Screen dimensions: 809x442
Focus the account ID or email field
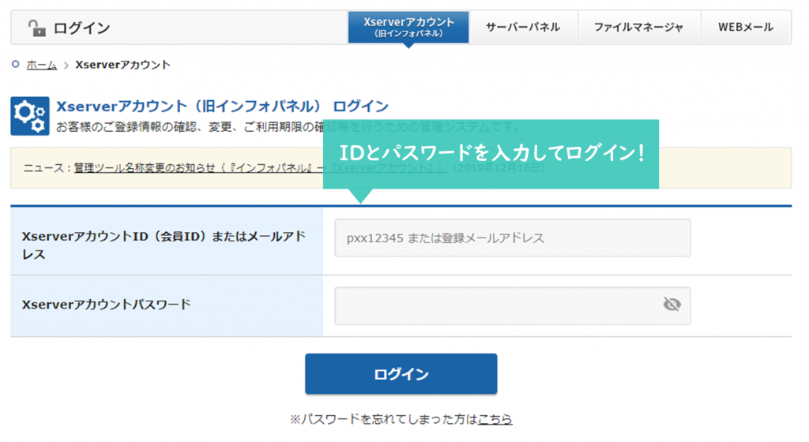tap(512, 238)
